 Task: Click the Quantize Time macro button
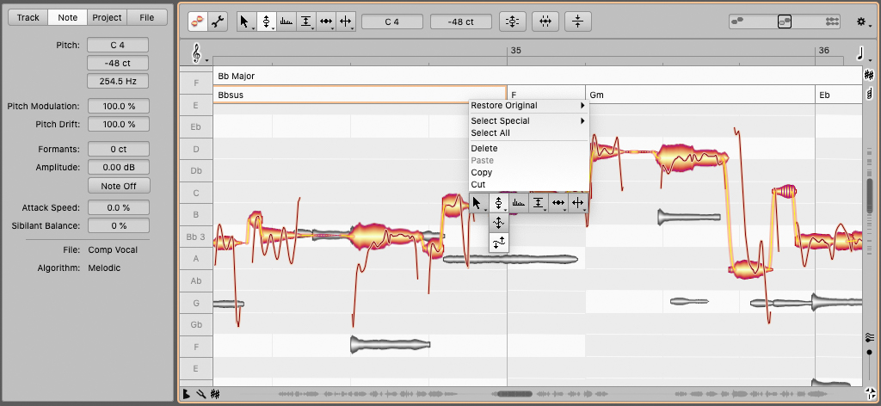545,22
